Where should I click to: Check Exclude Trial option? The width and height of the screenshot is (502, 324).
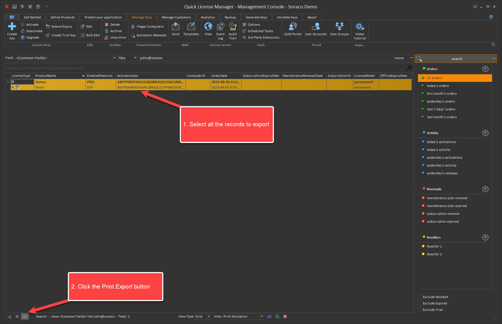point(420,309)
